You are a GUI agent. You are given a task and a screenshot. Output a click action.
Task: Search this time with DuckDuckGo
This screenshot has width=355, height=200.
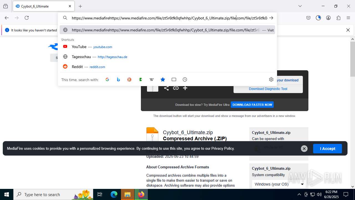click(x=130, y=79)
